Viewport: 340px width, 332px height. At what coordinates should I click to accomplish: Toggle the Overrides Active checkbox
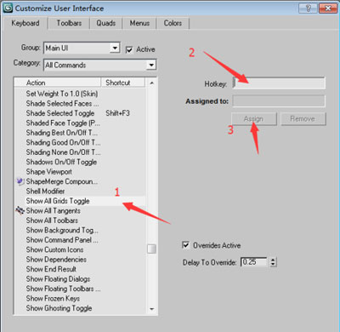coord(186,245)
